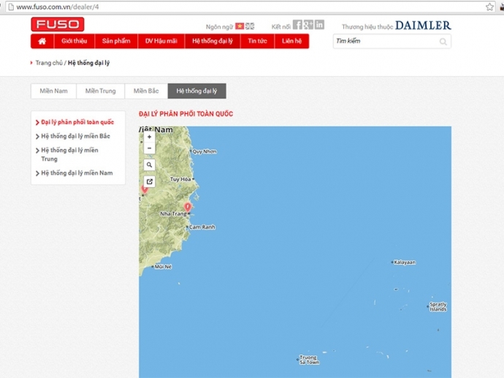Click the search magnifier in Tìm kiếm box

pos(443,42)
